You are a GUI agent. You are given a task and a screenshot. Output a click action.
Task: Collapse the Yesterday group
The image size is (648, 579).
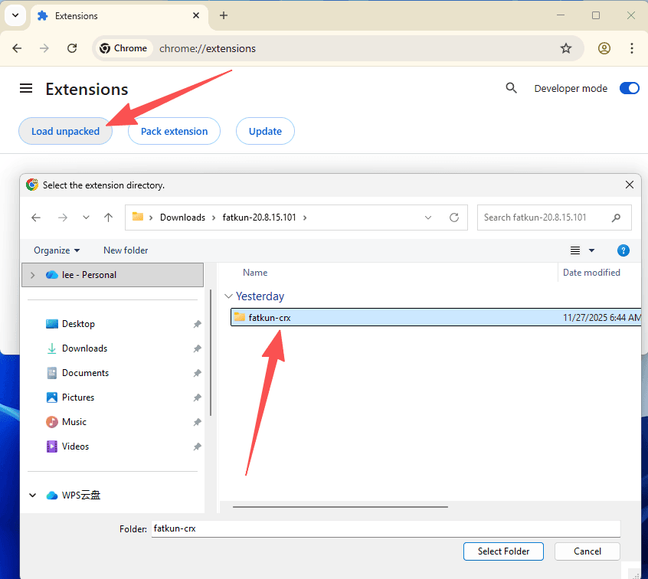pyautogui.click(x=228, y=296)
